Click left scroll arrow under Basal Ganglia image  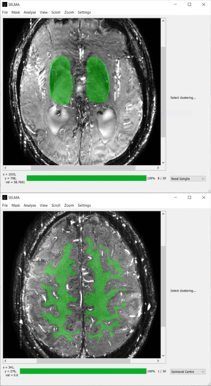point(5,168)
